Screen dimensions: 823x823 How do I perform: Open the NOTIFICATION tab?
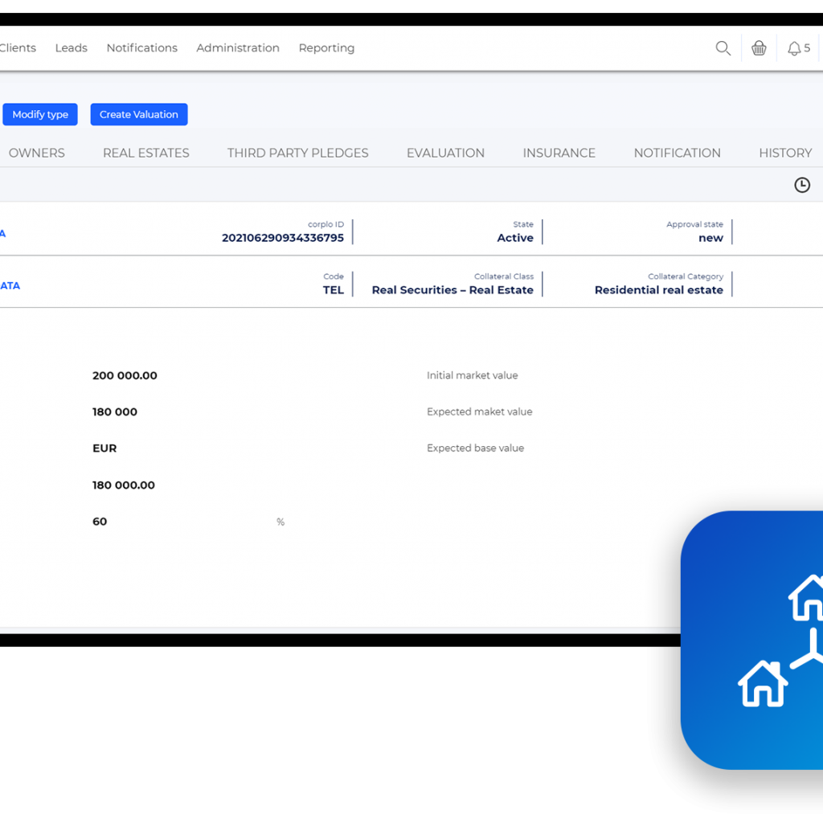677,153
